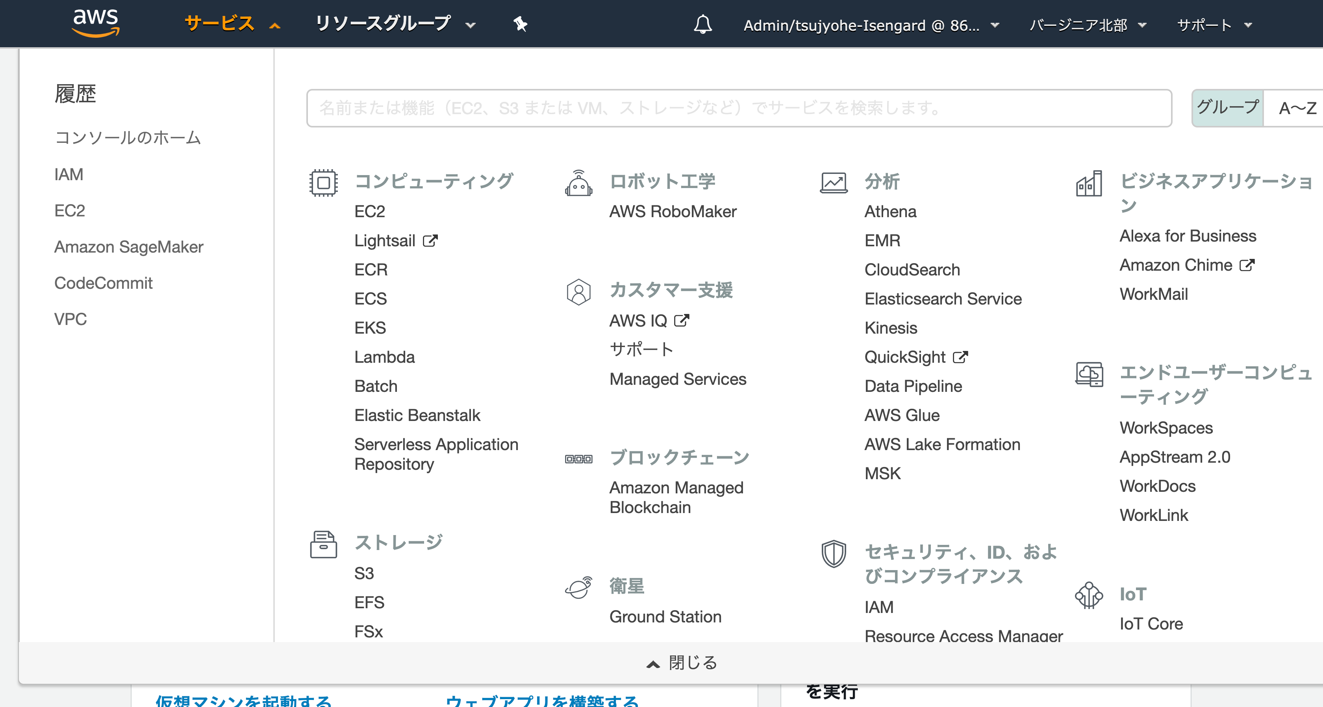Collapse the サービス menu
Viewport: 1323px width, 707px height.
tap(232, 24)
